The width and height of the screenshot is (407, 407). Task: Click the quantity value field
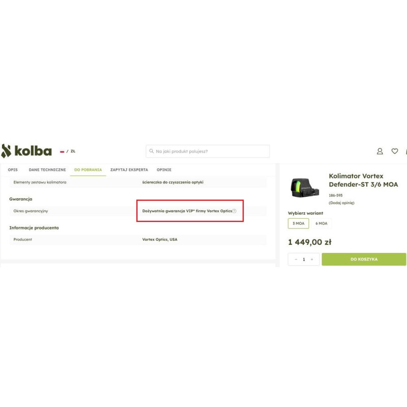(304, 259)
